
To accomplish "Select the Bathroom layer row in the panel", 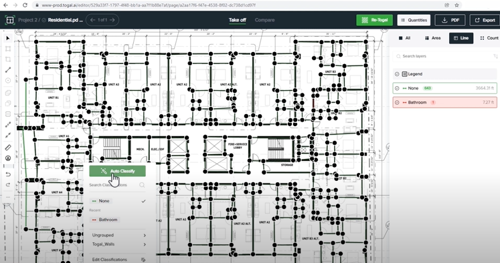I will tap(445, 103).
